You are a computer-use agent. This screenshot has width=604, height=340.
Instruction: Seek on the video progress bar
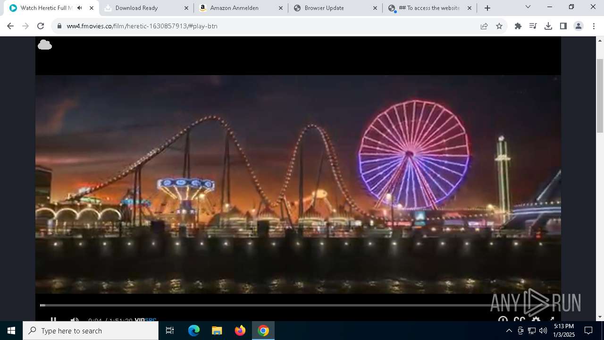click(298, 305)
